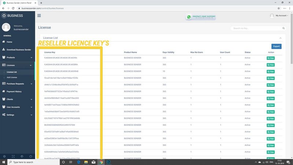Open Task View on the taskbar
293x165 pixels.
pyautogui.click(x=71, y=162)
